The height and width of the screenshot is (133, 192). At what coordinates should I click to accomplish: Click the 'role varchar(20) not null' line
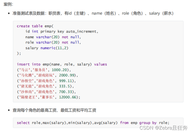click(53, 42)
